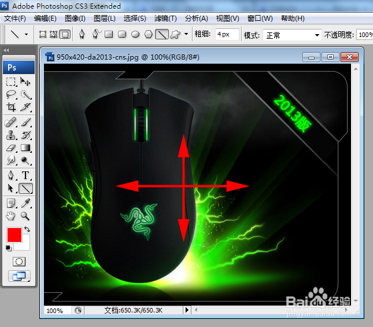Image resolution: width=373 pixels, height=327 pixels.
Task: Collapse the toolbox with double arrows
Action: (6, 50)
